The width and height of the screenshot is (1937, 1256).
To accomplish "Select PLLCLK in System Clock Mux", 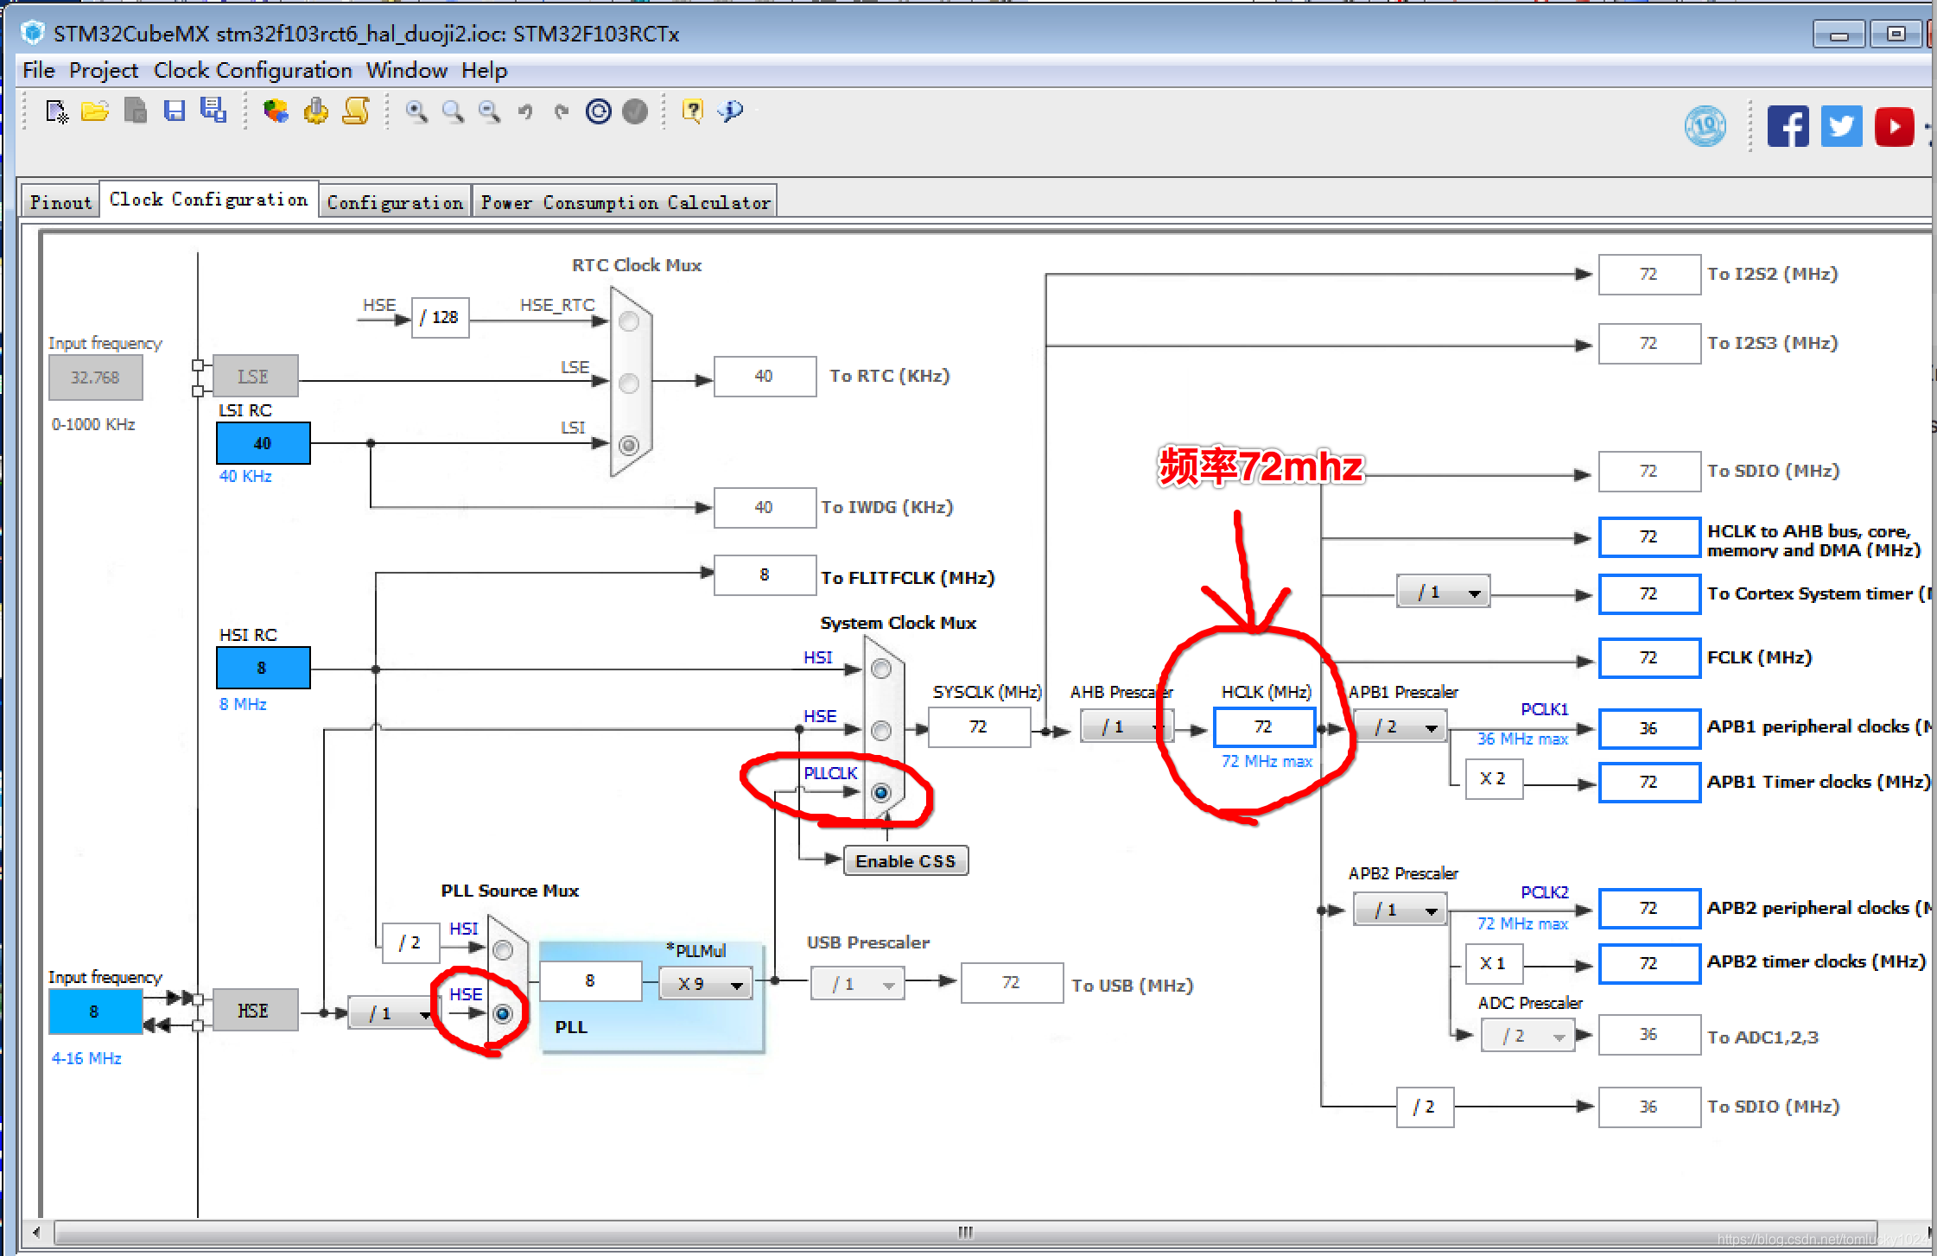I will tap(881, 792).
